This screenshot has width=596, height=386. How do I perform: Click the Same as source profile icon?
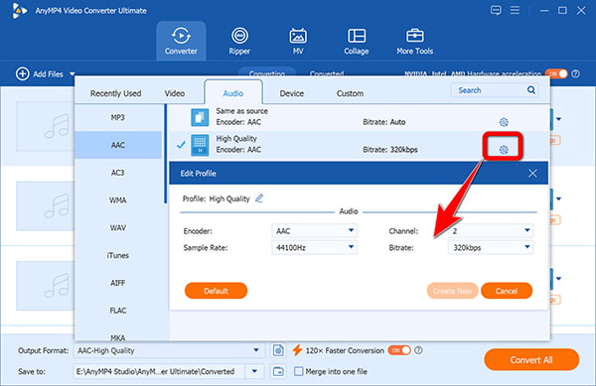[x=200, y=117]
